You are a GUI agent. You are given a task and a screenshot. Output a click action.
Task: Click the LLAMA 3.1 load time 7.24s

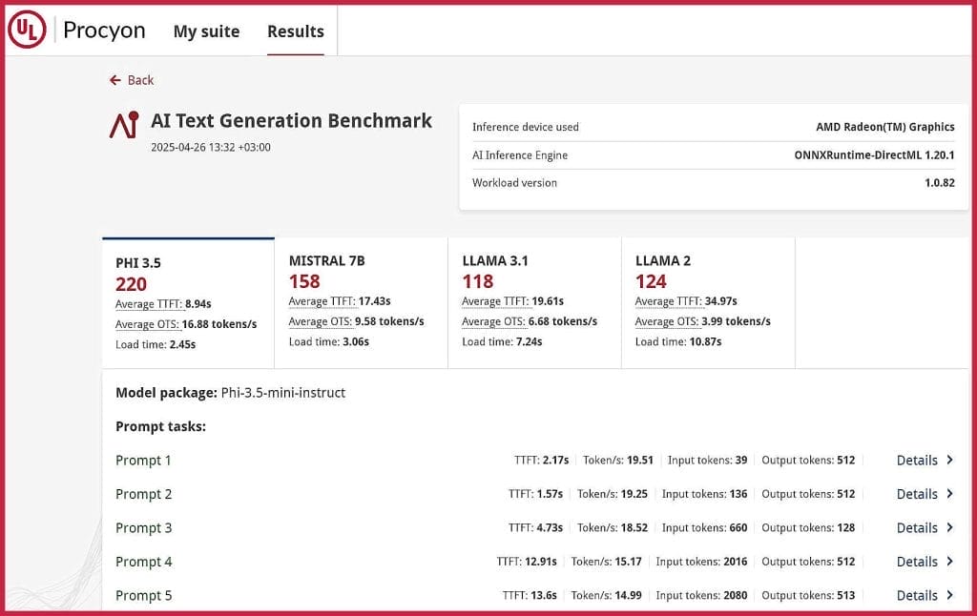click(529, 342)
